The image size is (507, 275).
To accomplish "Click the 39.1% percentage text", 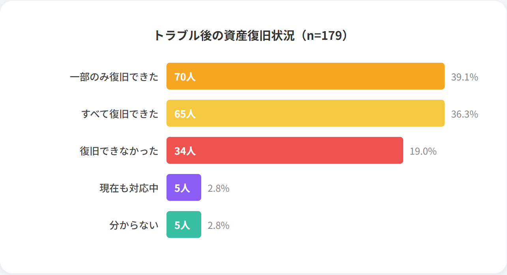I will tap(464, 77).
